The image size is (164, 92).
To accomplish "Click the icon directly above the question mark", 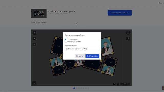I will coord(34,39).
